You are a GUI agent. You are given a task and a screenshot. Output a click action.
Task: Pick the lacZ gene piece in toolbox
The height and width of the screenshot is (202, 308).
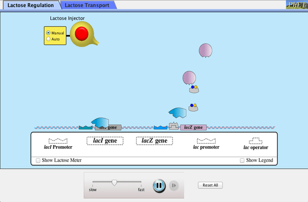[155, 141]
